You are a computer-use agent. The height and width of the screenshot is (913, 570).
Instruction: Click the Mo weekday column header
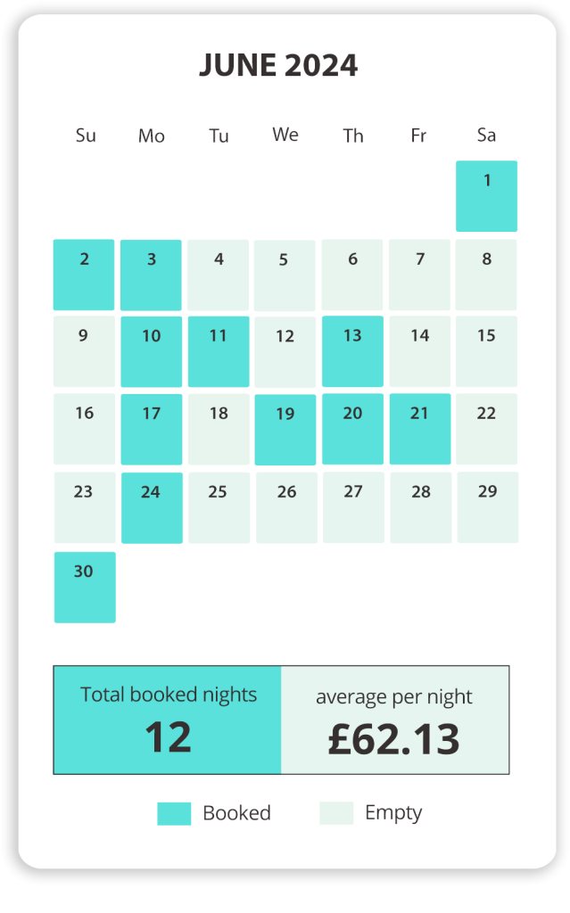[152, 136]
